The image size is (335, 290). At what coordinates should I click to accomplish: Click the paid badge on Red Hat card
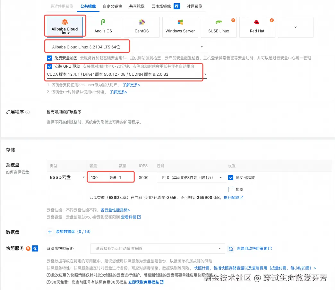(271, 20)
